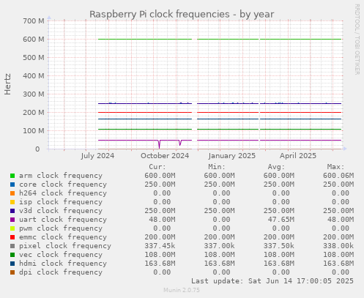Click the 'pwm clock frequency' legend label
This screenshot has width=364, height=298.
[x=61, y=228]
